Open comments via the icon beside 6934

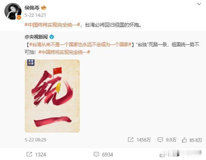point(96,154)
